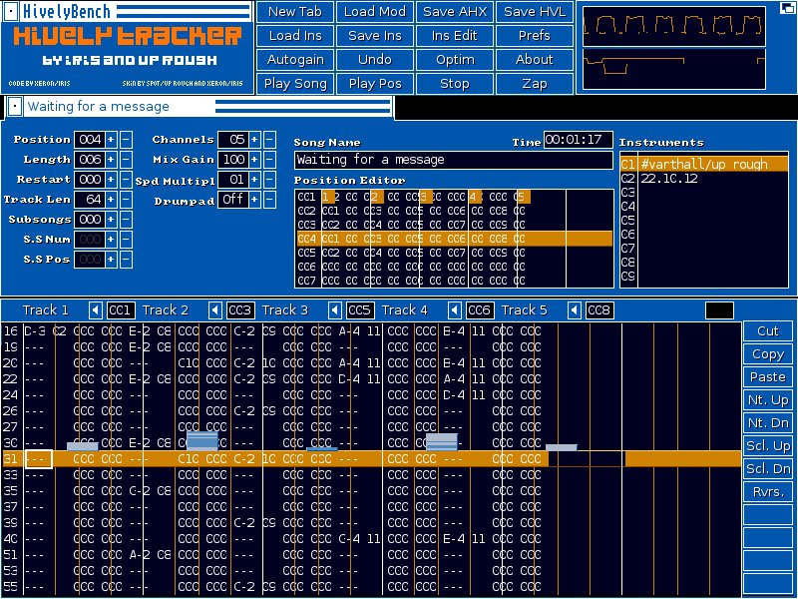Start Play Song

pyautogui.click(x=295, y=84)
